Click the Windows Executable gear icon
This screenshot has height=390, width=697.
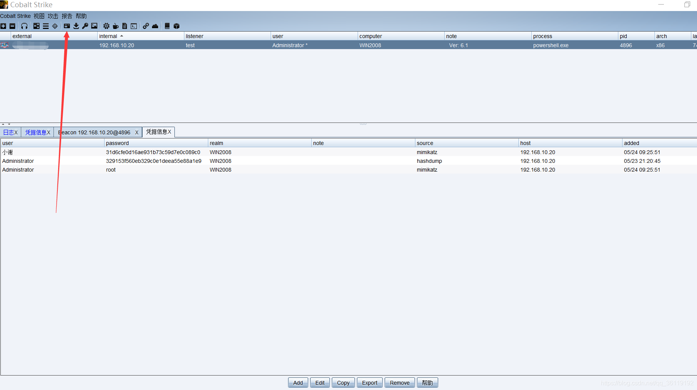[x=106, y=26]
